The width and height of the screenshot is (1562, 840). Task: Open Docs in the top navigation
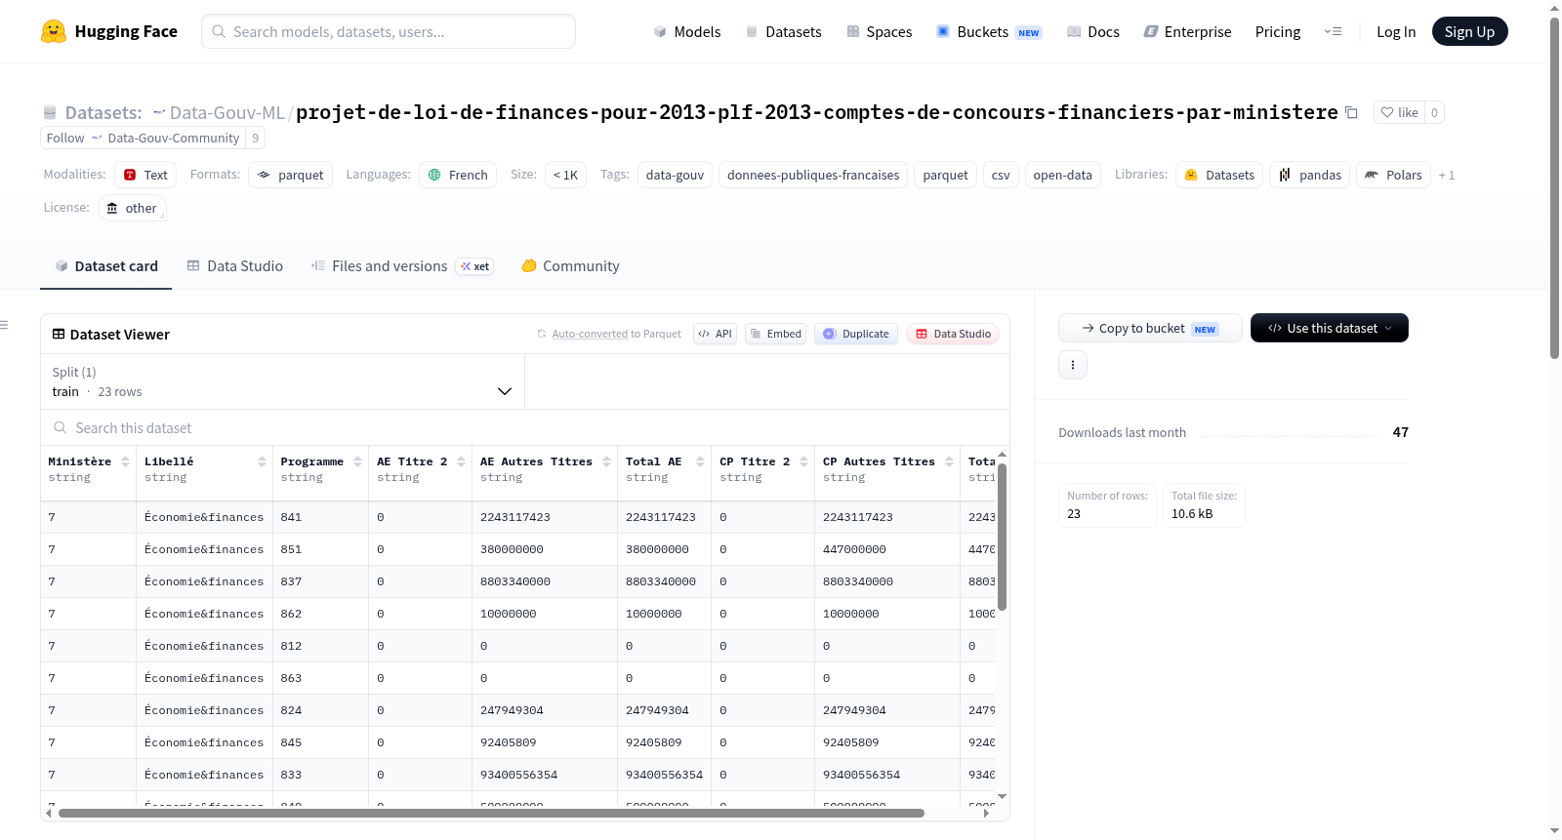(x=1093, y=32)
